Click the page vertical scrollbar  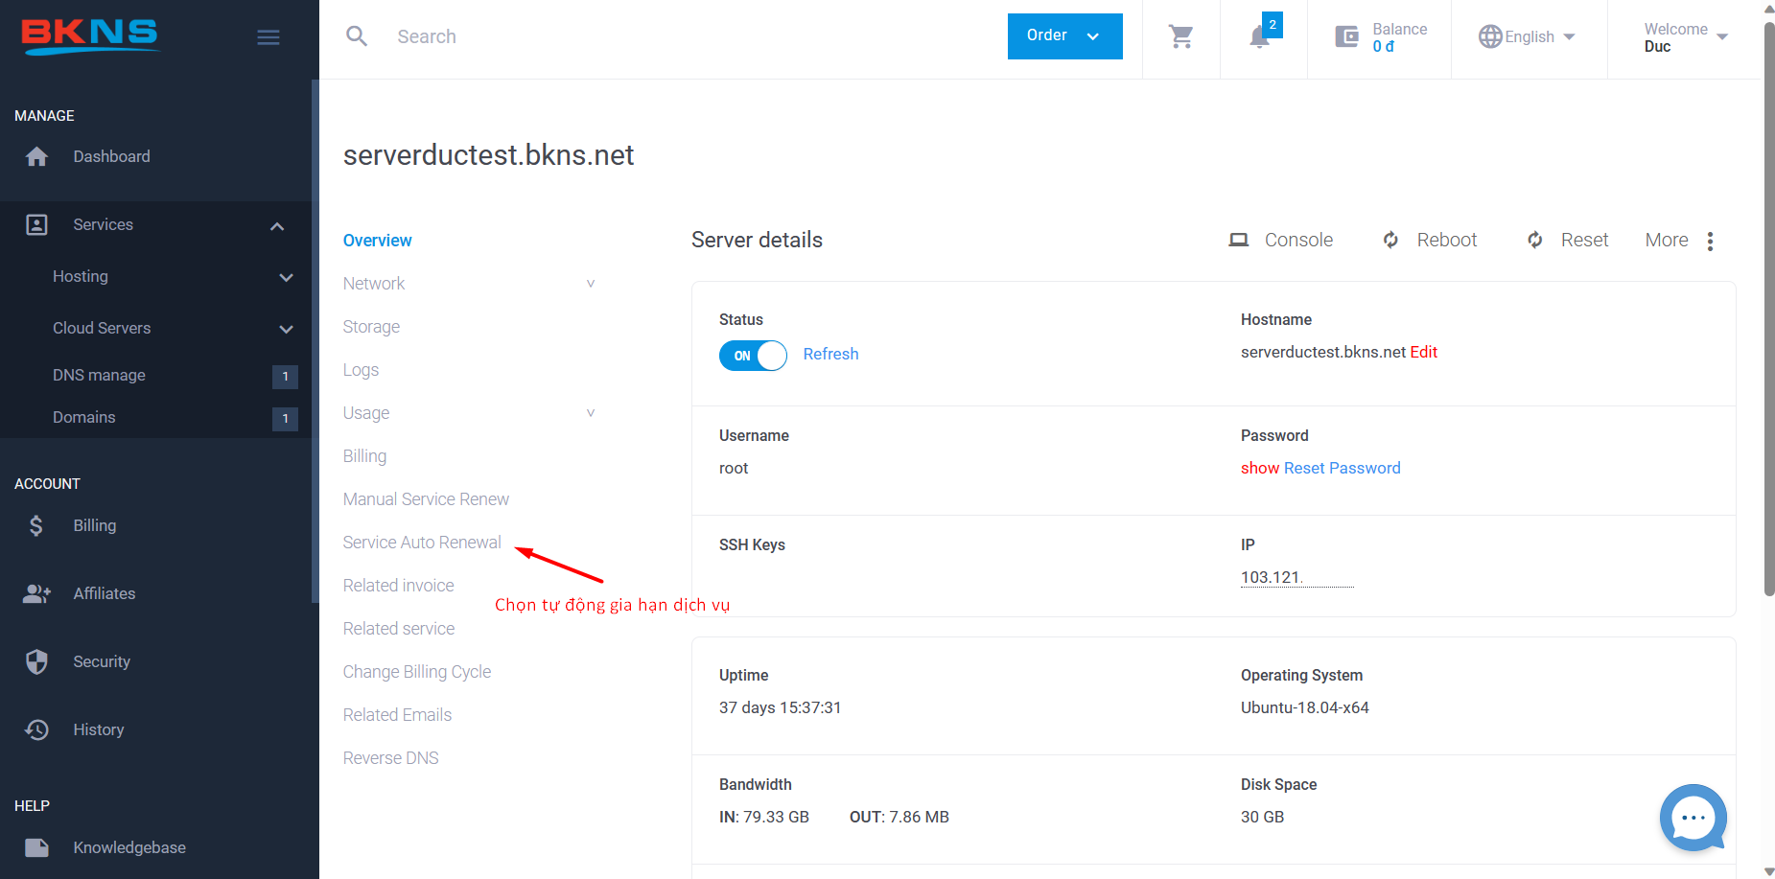tap(1769, 307)
